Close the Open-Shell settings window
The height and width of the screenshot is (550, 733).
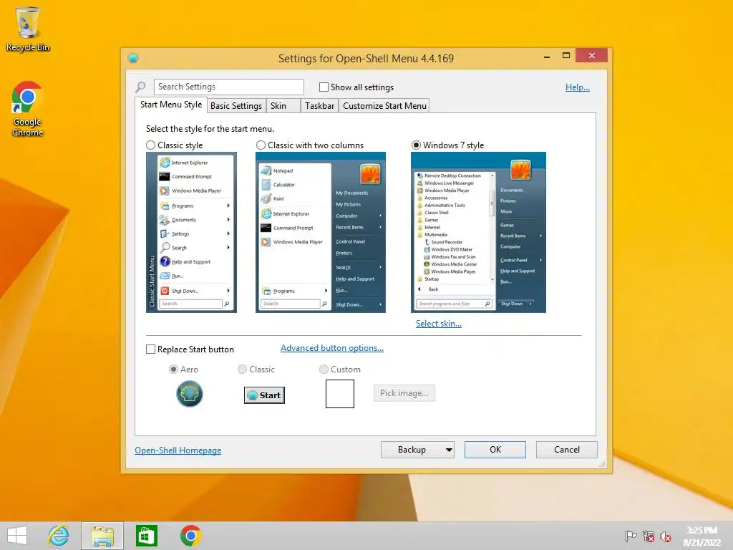pyautogui.click(x=592, y=56)
